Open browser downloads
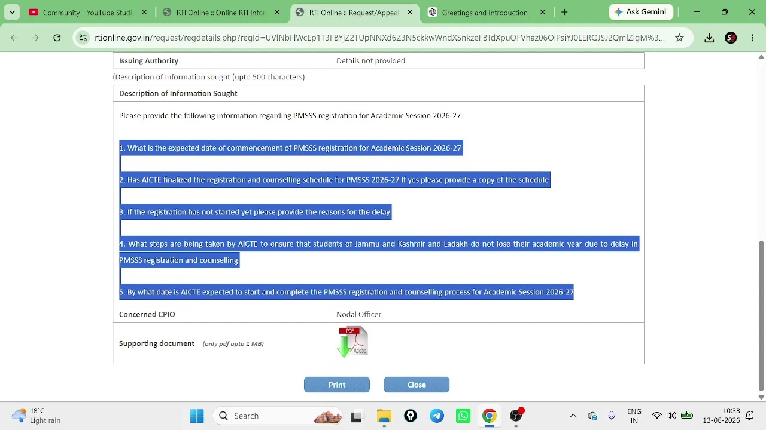The height and width of the screenshot is (430, 766). (709, 38)
